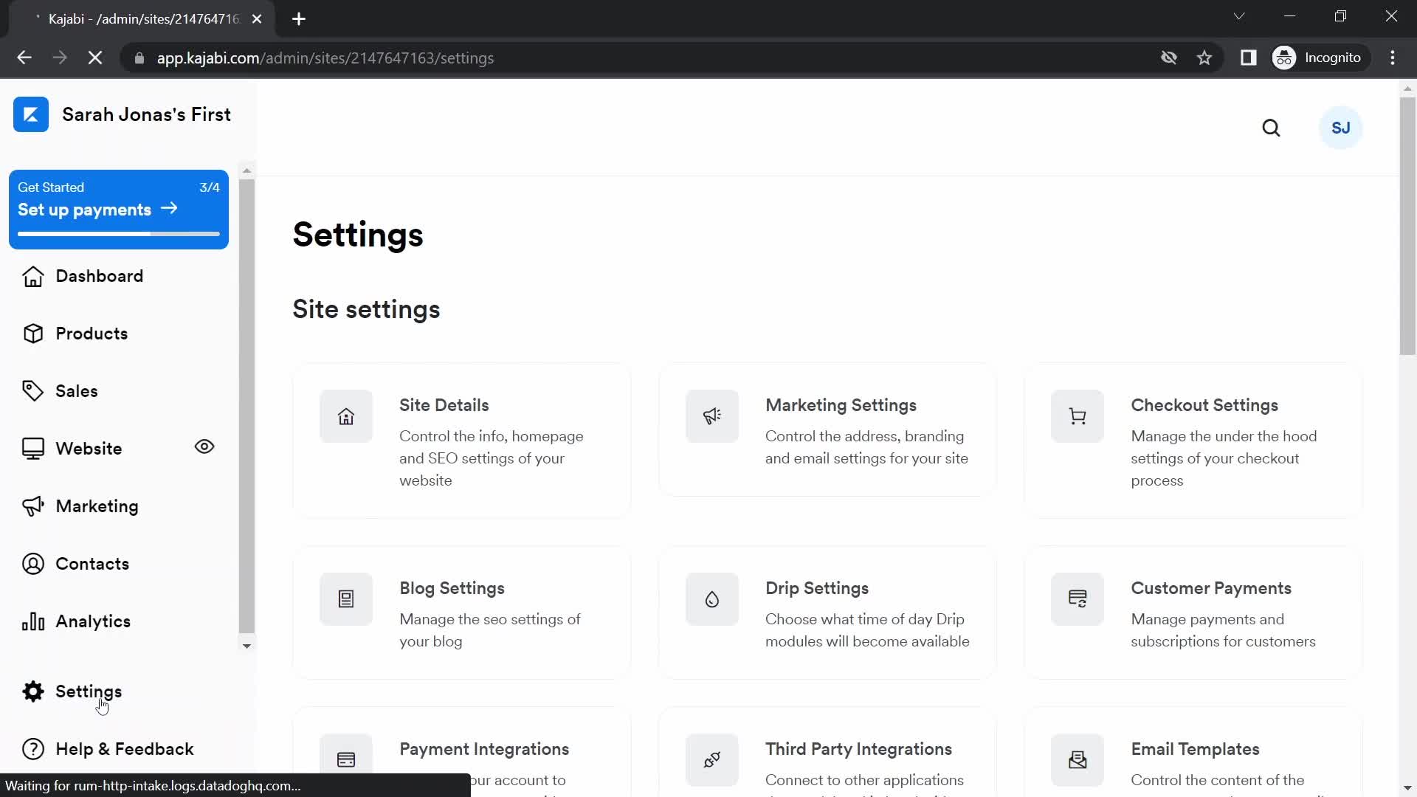This screenshot has height=797, width=1417.
Task: Click the Customer Payments card icon
Action: [1078, 599]
